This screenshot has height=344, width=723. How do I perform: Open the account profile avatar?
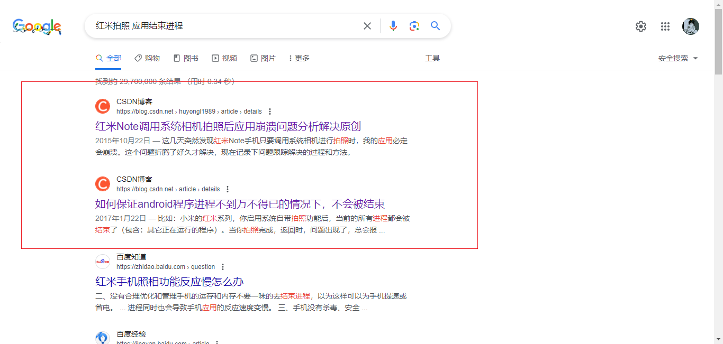[x=690, y=26]
